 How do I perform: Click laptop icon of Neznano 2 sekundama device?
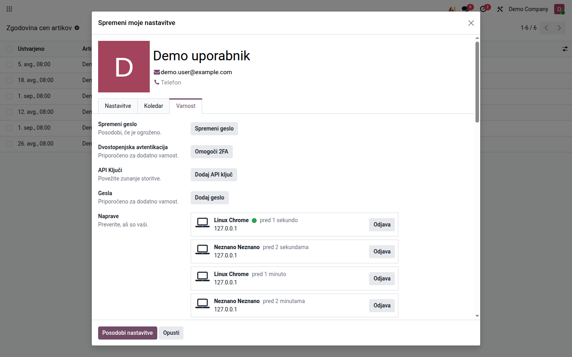(203, 250)
